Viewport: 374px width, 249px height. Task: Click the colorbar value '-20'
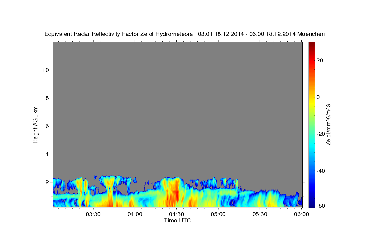tap(321, 134)
